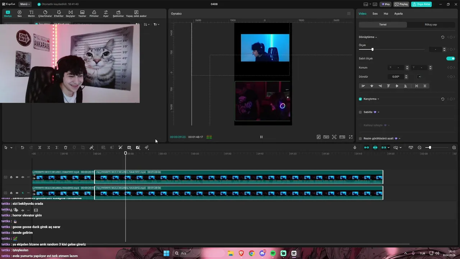Open the media sort order dropdown

[x=147, y=24]
